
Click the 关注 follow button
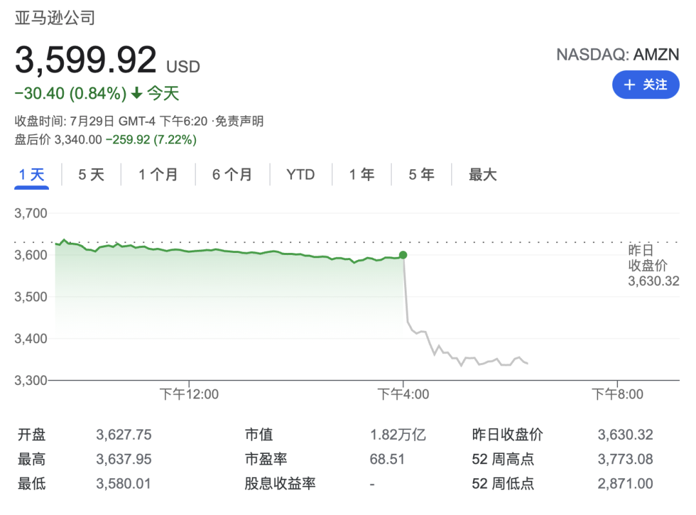(646, 85)
